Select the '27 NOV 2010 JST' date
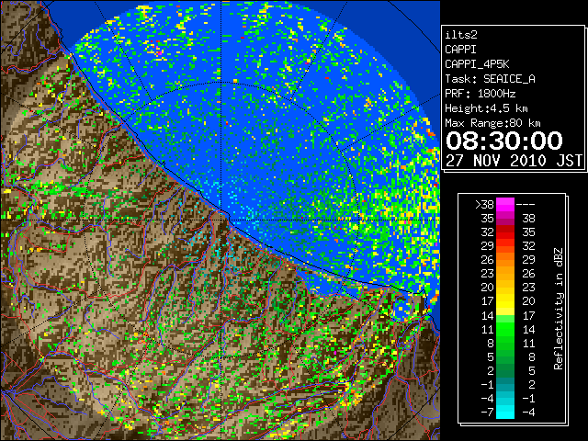This screenshot has height=441, width=588. click(x=514, y=161)
